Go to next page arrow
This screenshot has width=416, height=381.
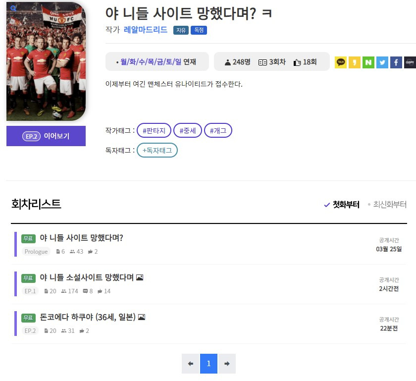227,364
